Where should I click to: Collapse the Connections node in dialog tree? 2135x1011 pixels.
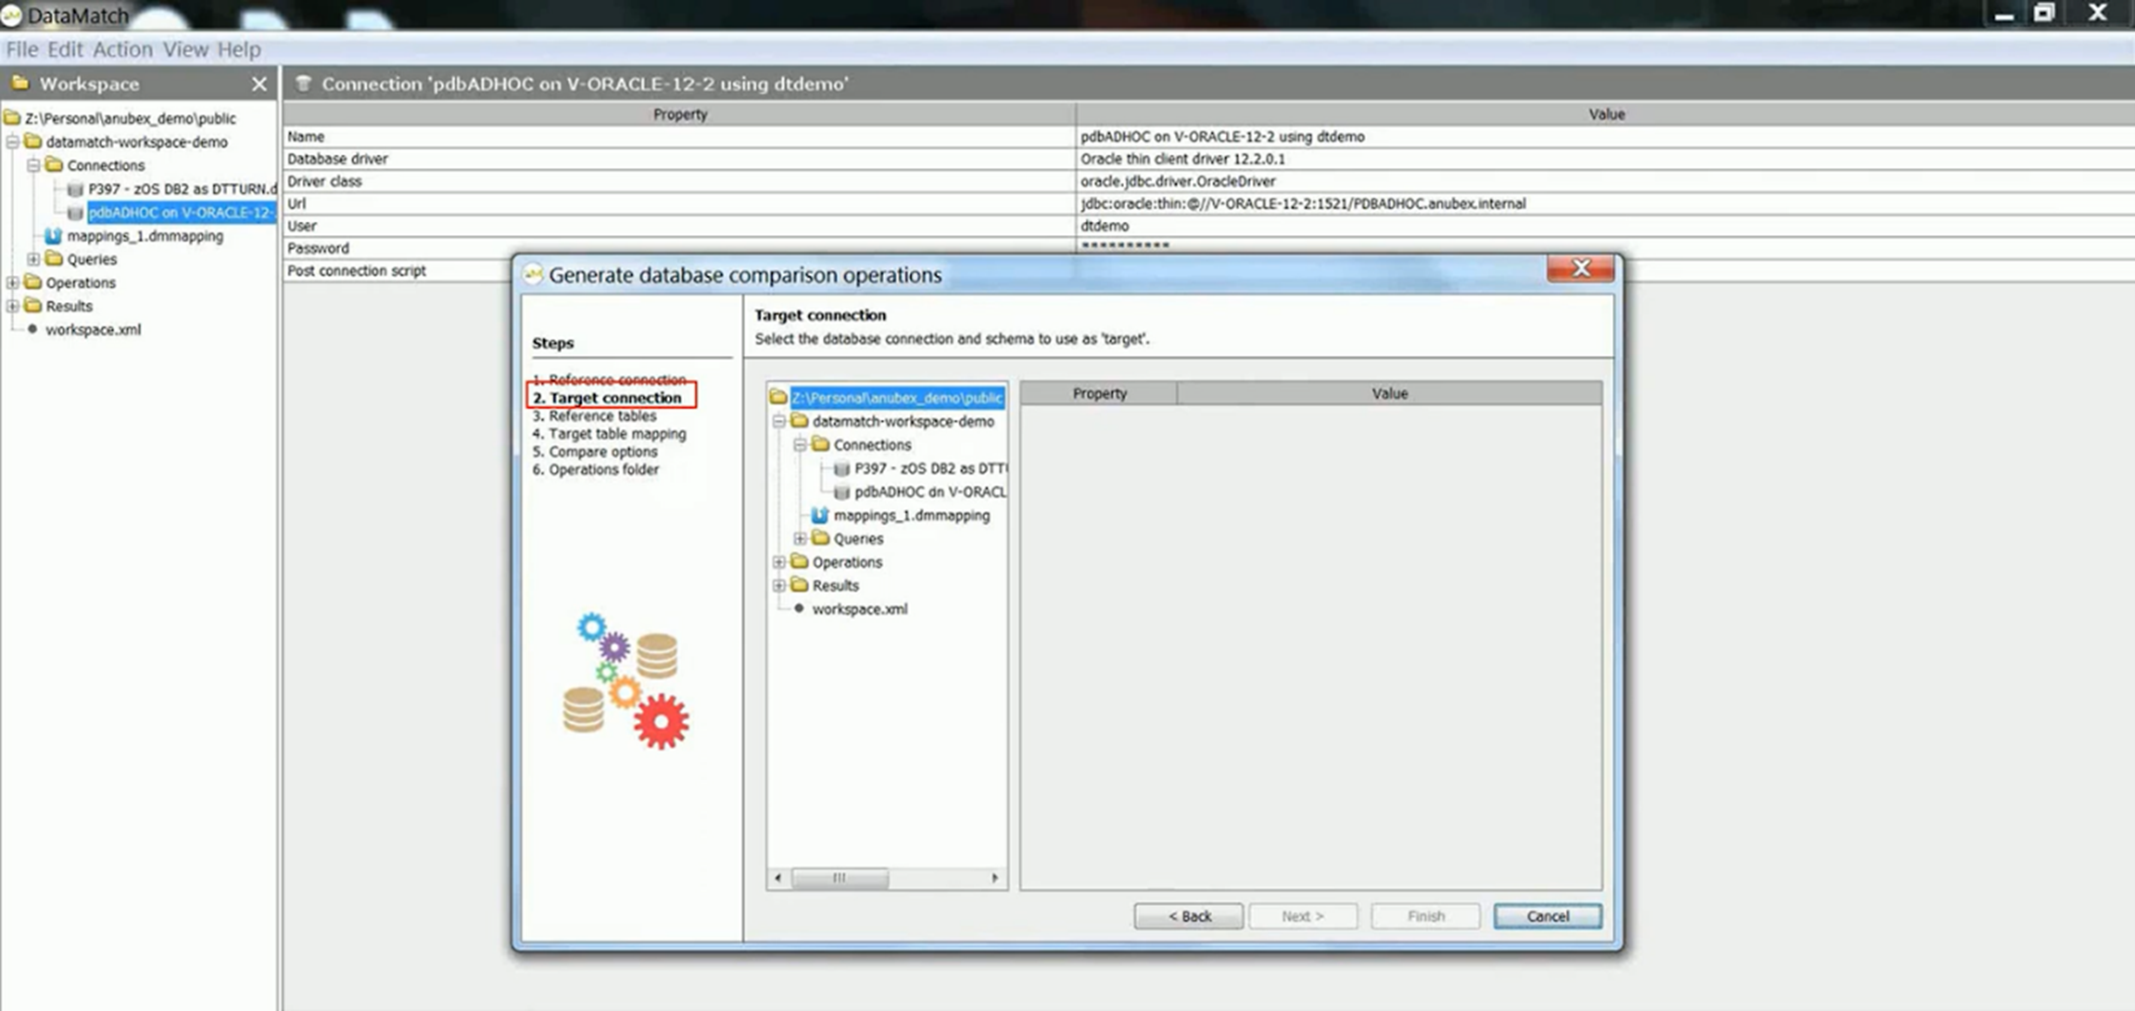800,445
